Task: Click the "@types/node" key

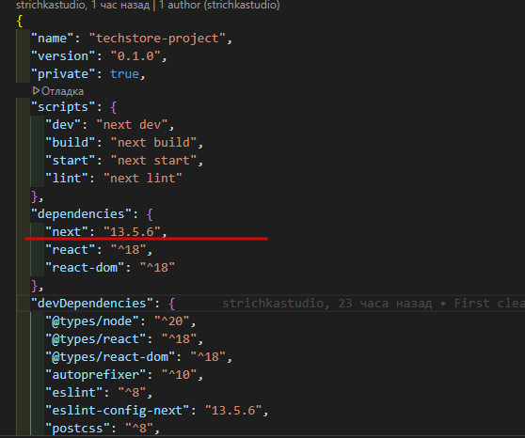Action: click(x=91, y=321)
